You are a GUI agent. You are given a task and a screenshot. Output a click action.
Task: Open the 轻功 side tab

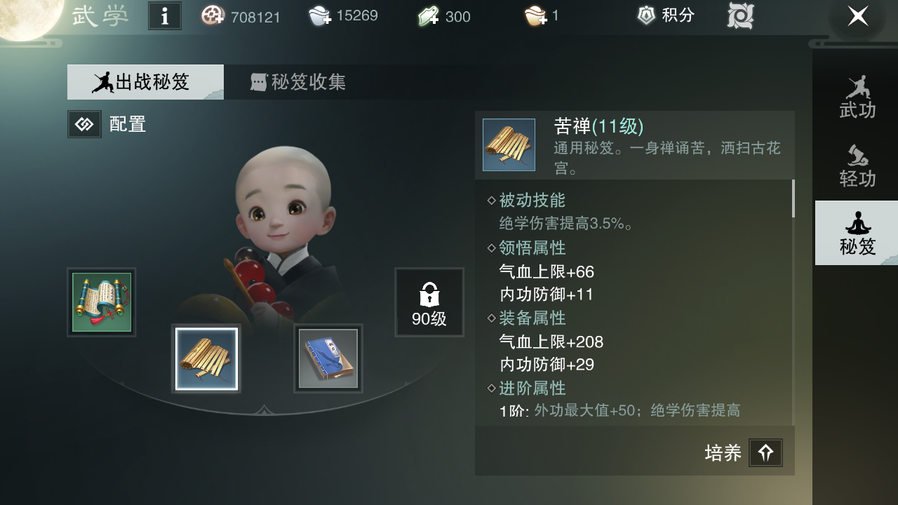pyautogui.click(x=857, y=166)
